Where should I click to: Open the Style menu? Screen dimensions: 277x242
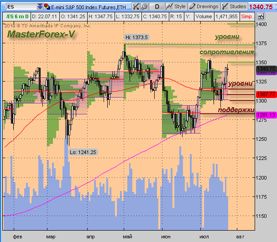point(176,6)
